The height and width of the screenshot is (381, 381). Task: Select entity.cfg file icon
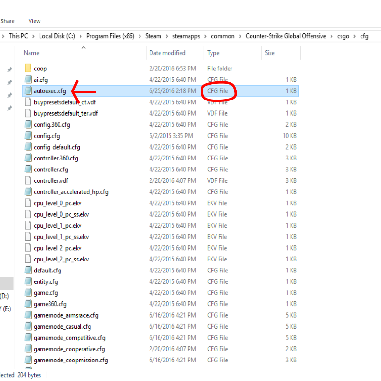[x=28, y=281]
